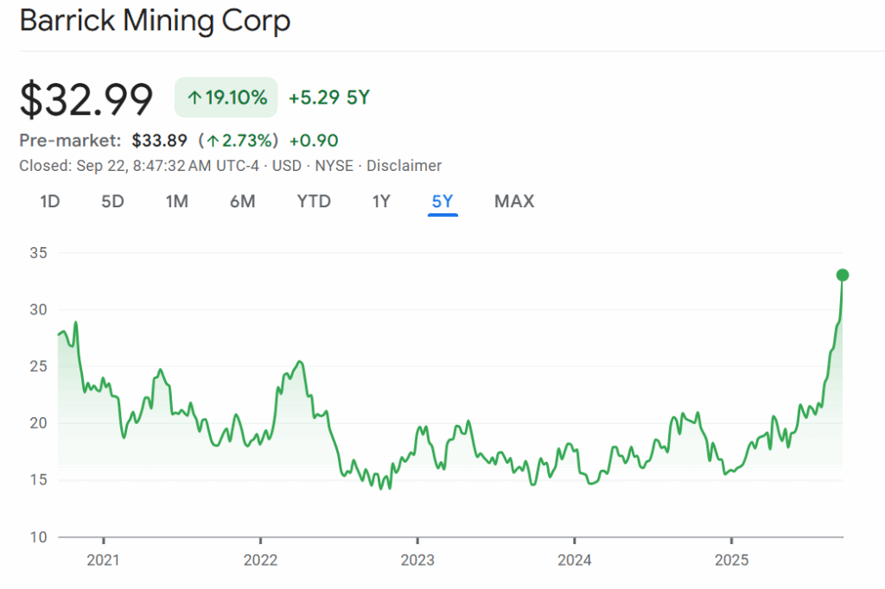Click the 19.10% change badge
This screenshot has width=885, height=589.
(x=226, y=98)
